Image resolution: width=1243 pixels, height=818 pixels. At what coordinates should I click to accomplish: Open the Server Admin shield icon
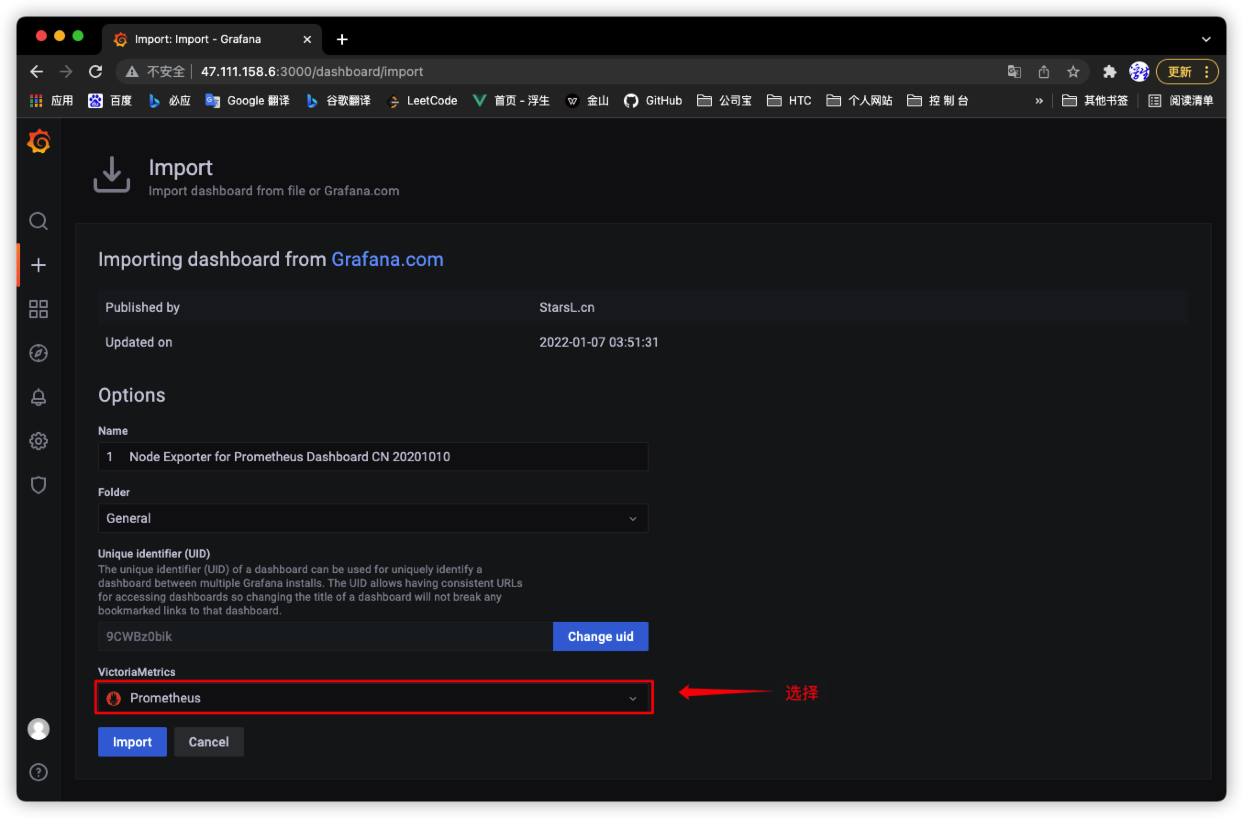click(38, 485)
